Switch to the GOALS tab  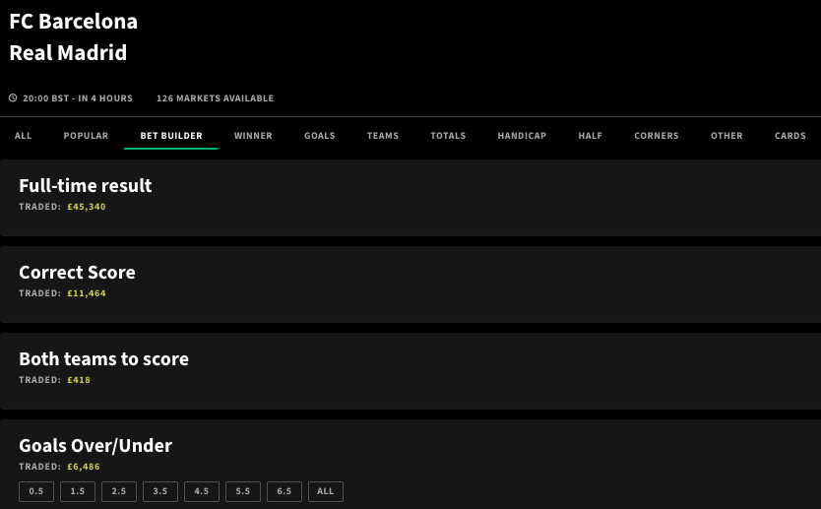pos(319,136)
